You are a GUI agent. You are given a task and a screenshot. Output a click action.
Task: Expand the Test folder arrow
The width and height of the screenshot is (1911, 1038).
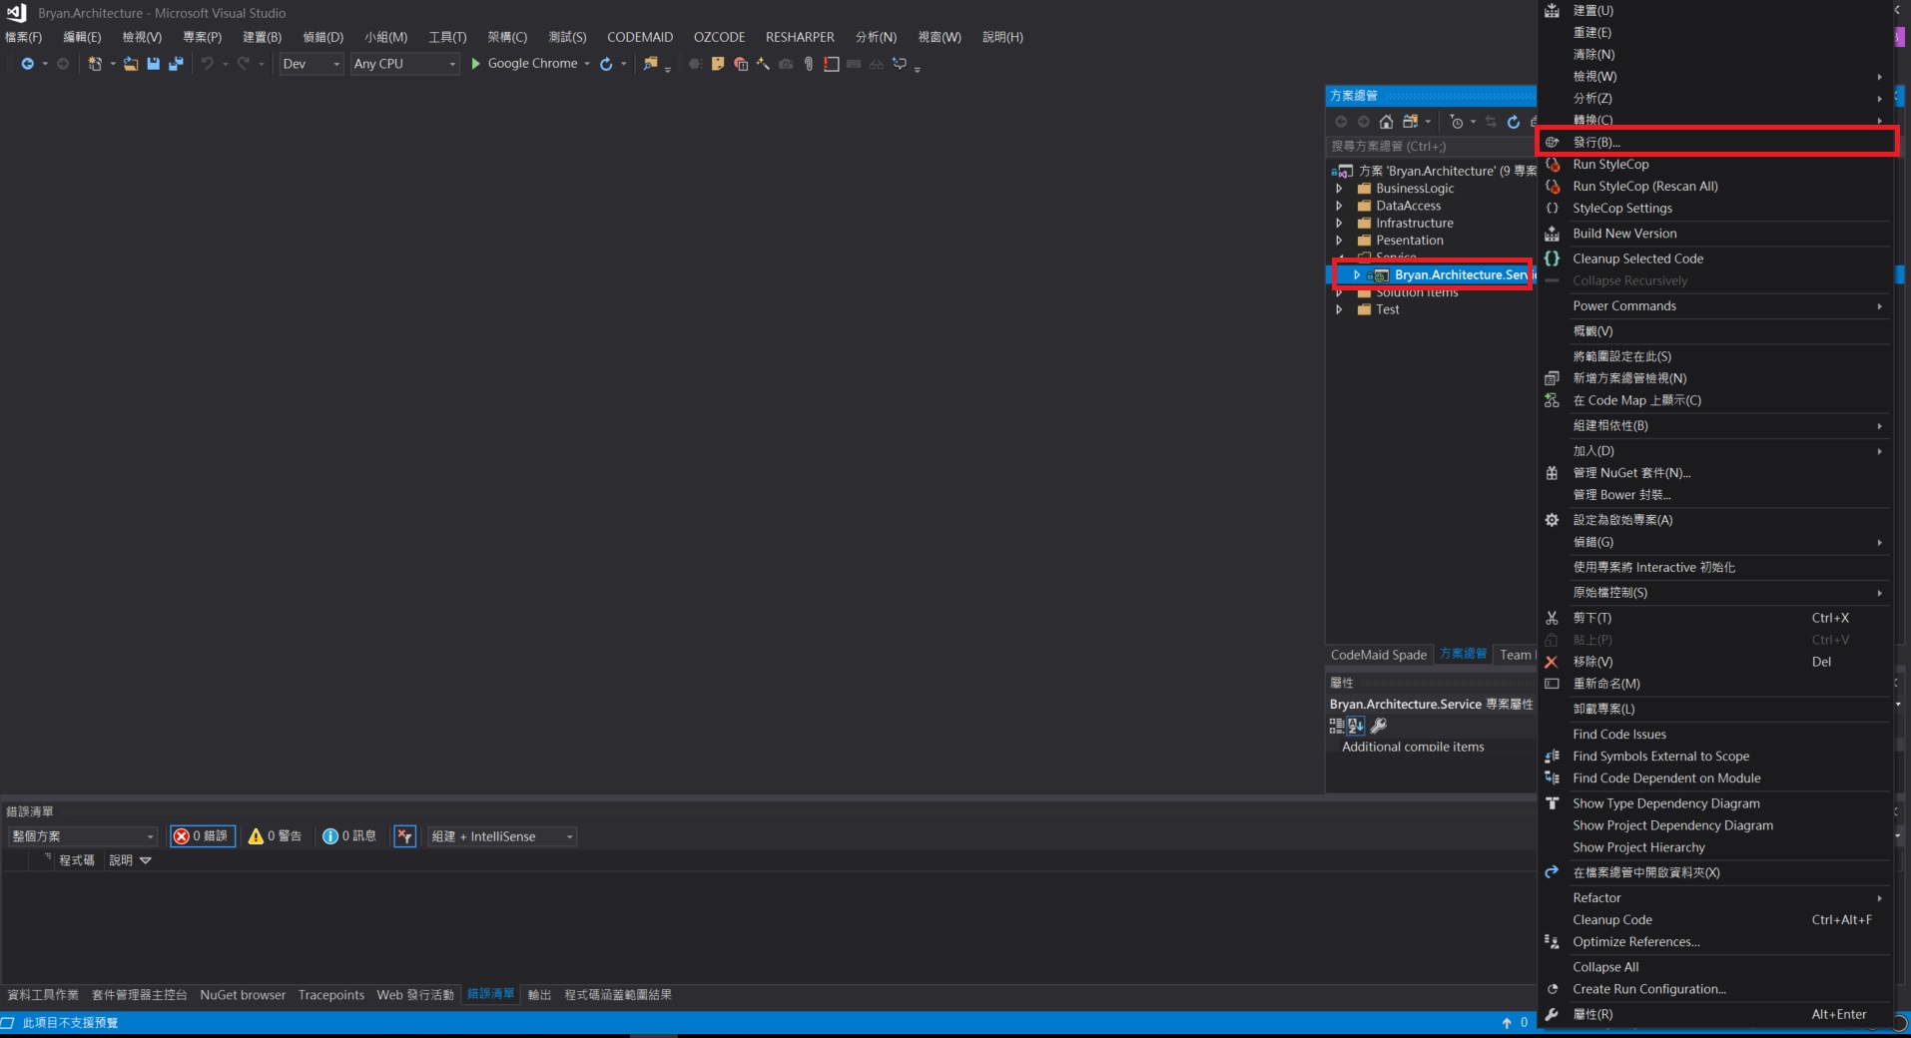click(x=1340, y=309)
